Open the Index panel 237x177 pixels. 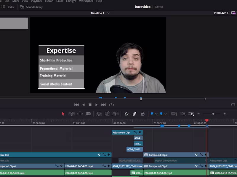tap(9, 7)
